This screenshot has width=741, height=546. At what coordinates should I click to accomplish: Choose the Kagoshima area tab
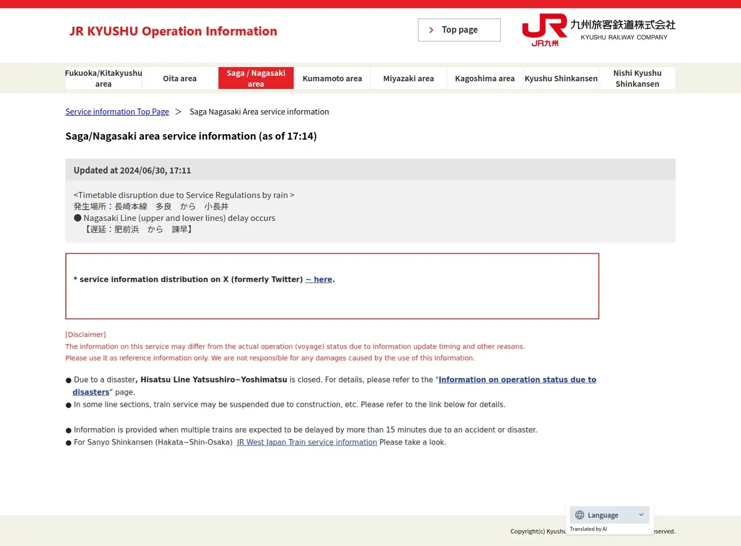click(485, 78)
